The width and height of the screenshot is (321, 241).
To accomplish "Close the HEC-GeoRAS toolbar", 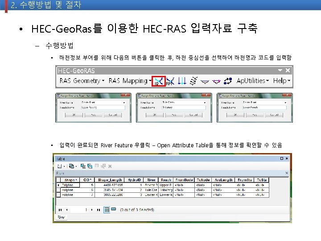I will (288, 71).
